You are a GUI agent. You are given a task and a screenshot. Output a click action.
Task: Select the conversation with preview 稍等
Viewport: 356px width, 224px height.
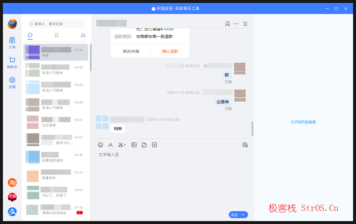point(56,52)
